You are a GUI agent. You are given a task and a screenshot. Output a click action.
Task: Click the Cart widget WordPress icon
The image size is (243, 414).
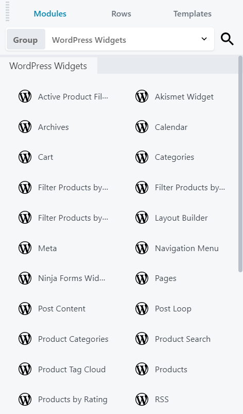(25, 157)
